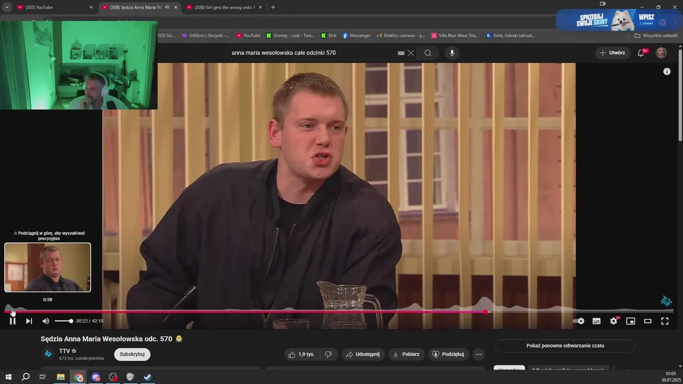This screenshot has width=683, height=384.
Task: Open the player settings gear
Action: click(x=614, y=321)
